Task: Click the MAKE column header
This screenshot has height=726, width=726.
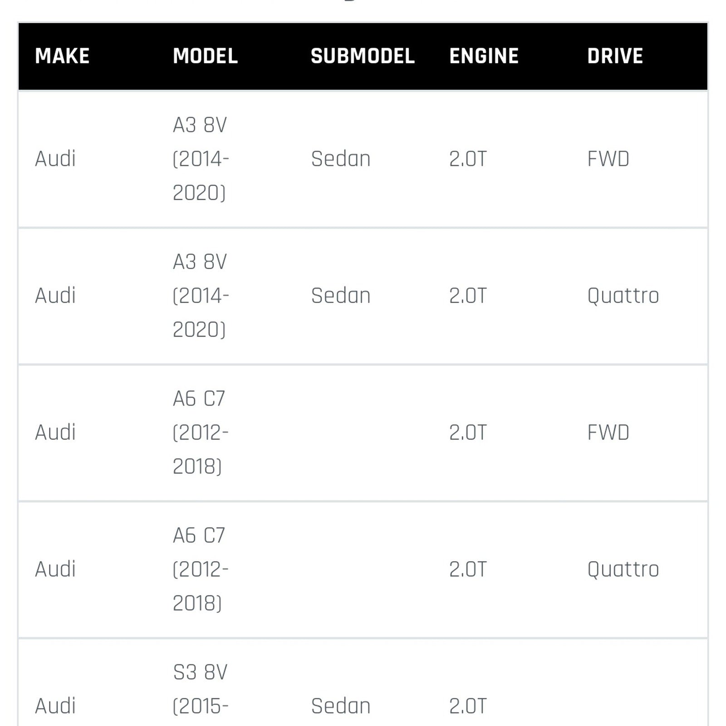Action: pyautogui.click(x=62, y=56)
